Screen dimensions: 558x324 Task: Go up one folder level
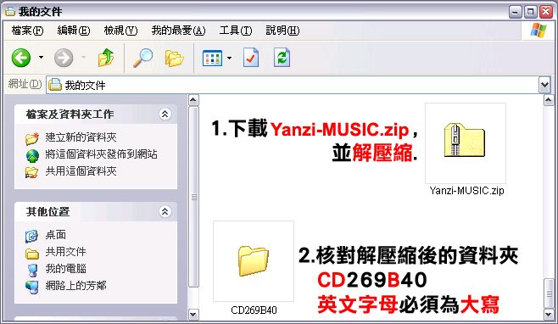pyautogui.click(x=106, y=58)
